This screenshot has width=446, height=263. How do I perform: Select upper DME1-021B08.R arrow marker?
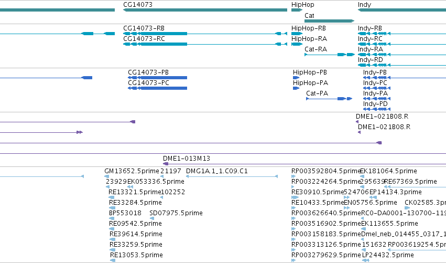tap(357, 122)
